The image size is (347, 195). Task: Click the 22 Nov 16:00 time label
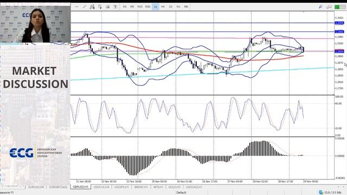click(x=134, y=181)
